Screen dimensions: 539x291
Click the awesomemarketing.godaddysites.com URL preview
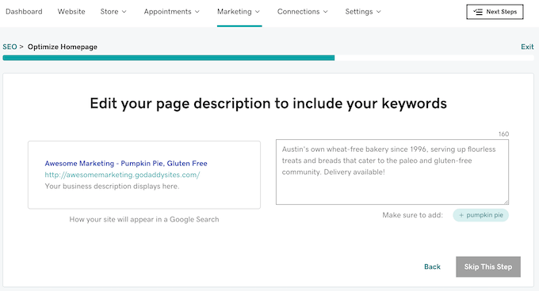point(122,175)
